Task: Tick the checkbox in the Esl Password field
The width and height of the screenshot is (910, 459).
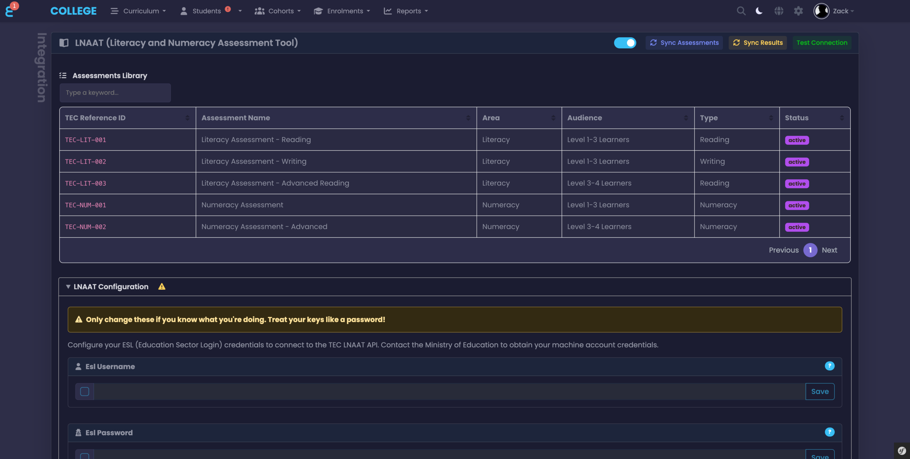Action: 85,456
